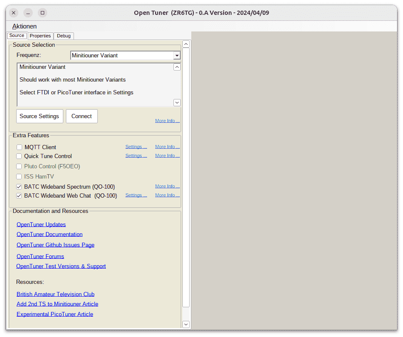
Task: Open the OpenTuner Updates link
Action: pos(41,224)
